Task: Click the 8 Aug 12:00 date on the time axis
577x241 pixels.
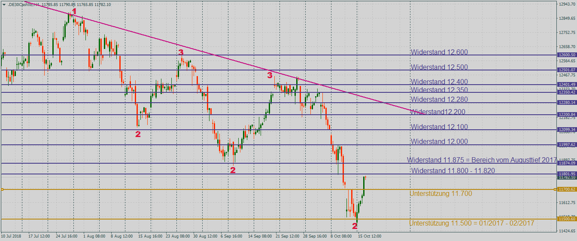Action: pyautogui.click(x=121, y=236)
